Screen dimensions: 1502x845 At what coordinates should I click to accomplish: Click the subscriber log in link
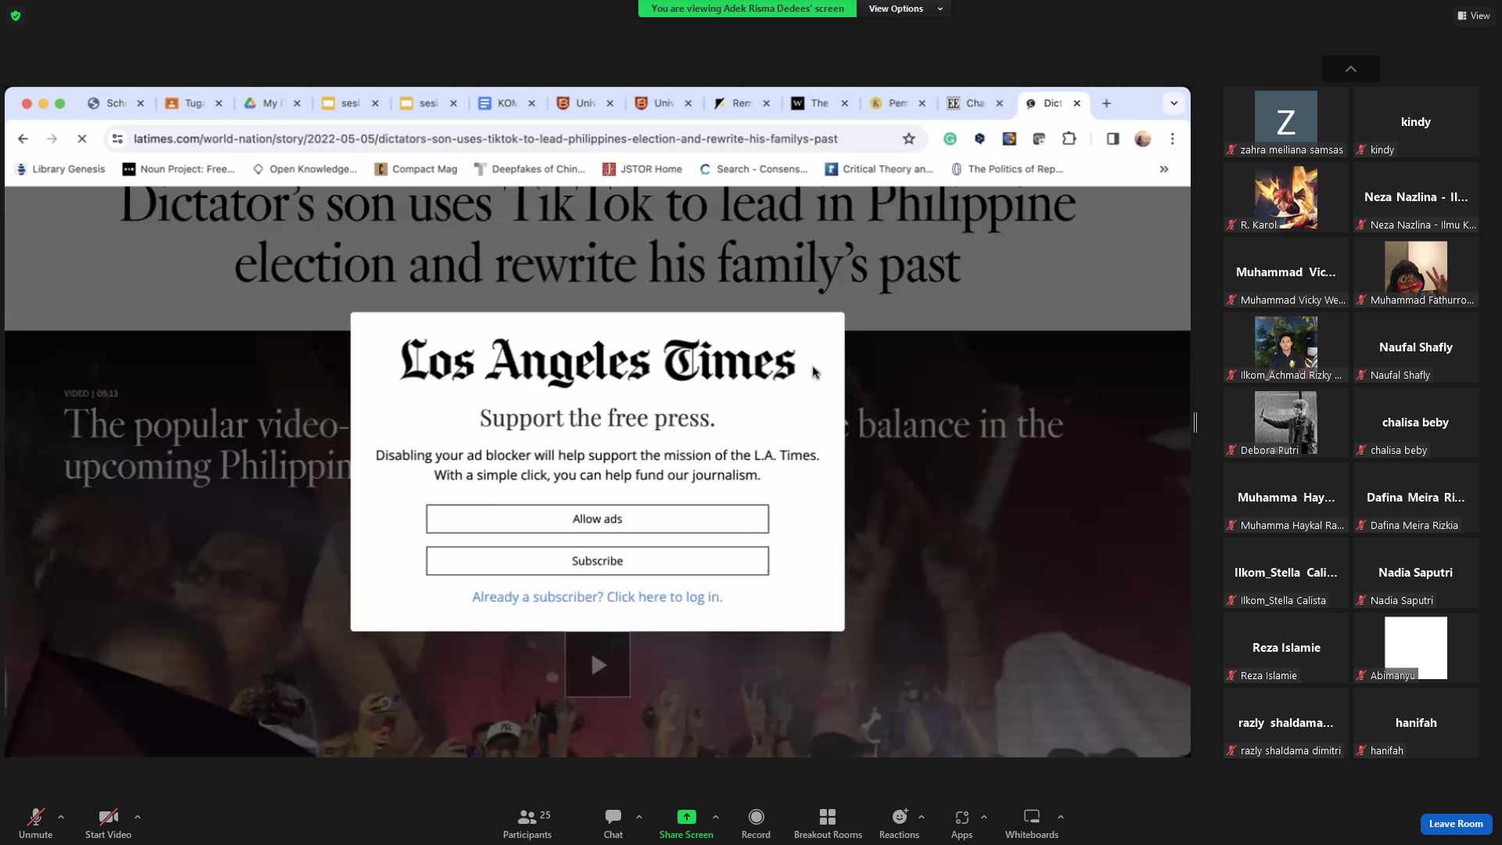pos(598,597)
